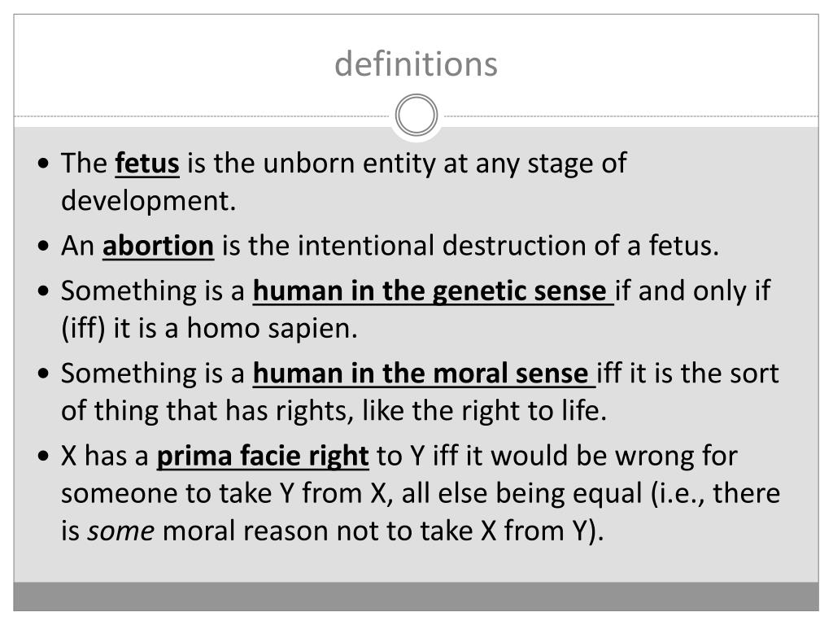Click the italic word 'some'
The height and width of the screenshot is (625, 833).
point(121,531)
